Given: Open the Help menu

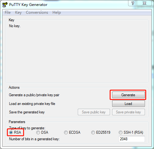Looking at the screenshot, I should (x=57, y=12).
